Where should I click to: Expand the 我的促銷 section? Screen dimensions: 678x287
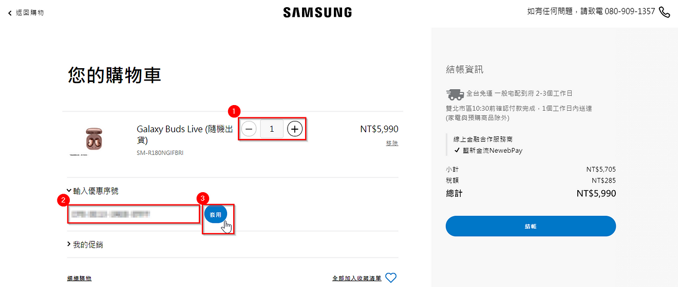(85, 245)
